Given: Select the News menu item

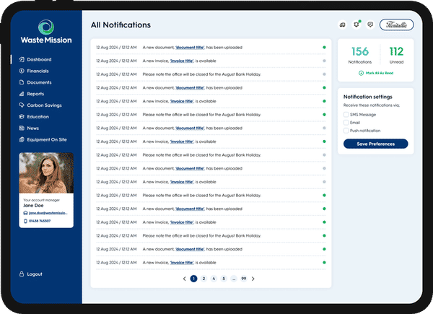Looking at the screenshot, I should (x=33, y=128).
